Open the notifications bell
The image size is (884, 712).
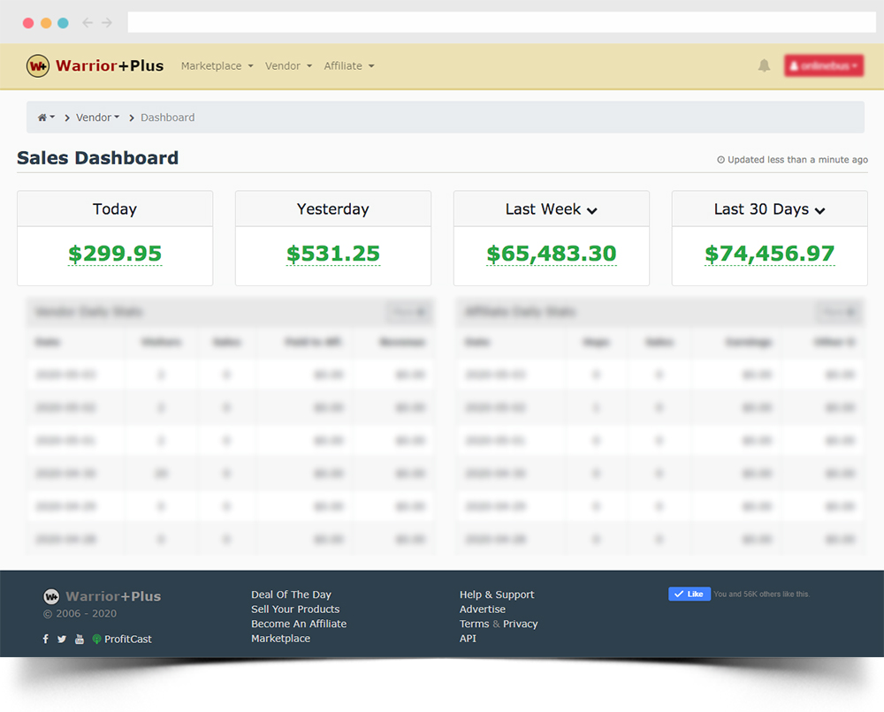pyautogui.click(x=764, y=66)
